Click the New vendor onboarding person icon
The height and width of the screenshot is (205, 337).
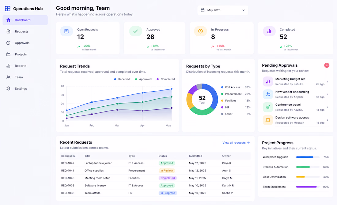(x=268, y=94)
